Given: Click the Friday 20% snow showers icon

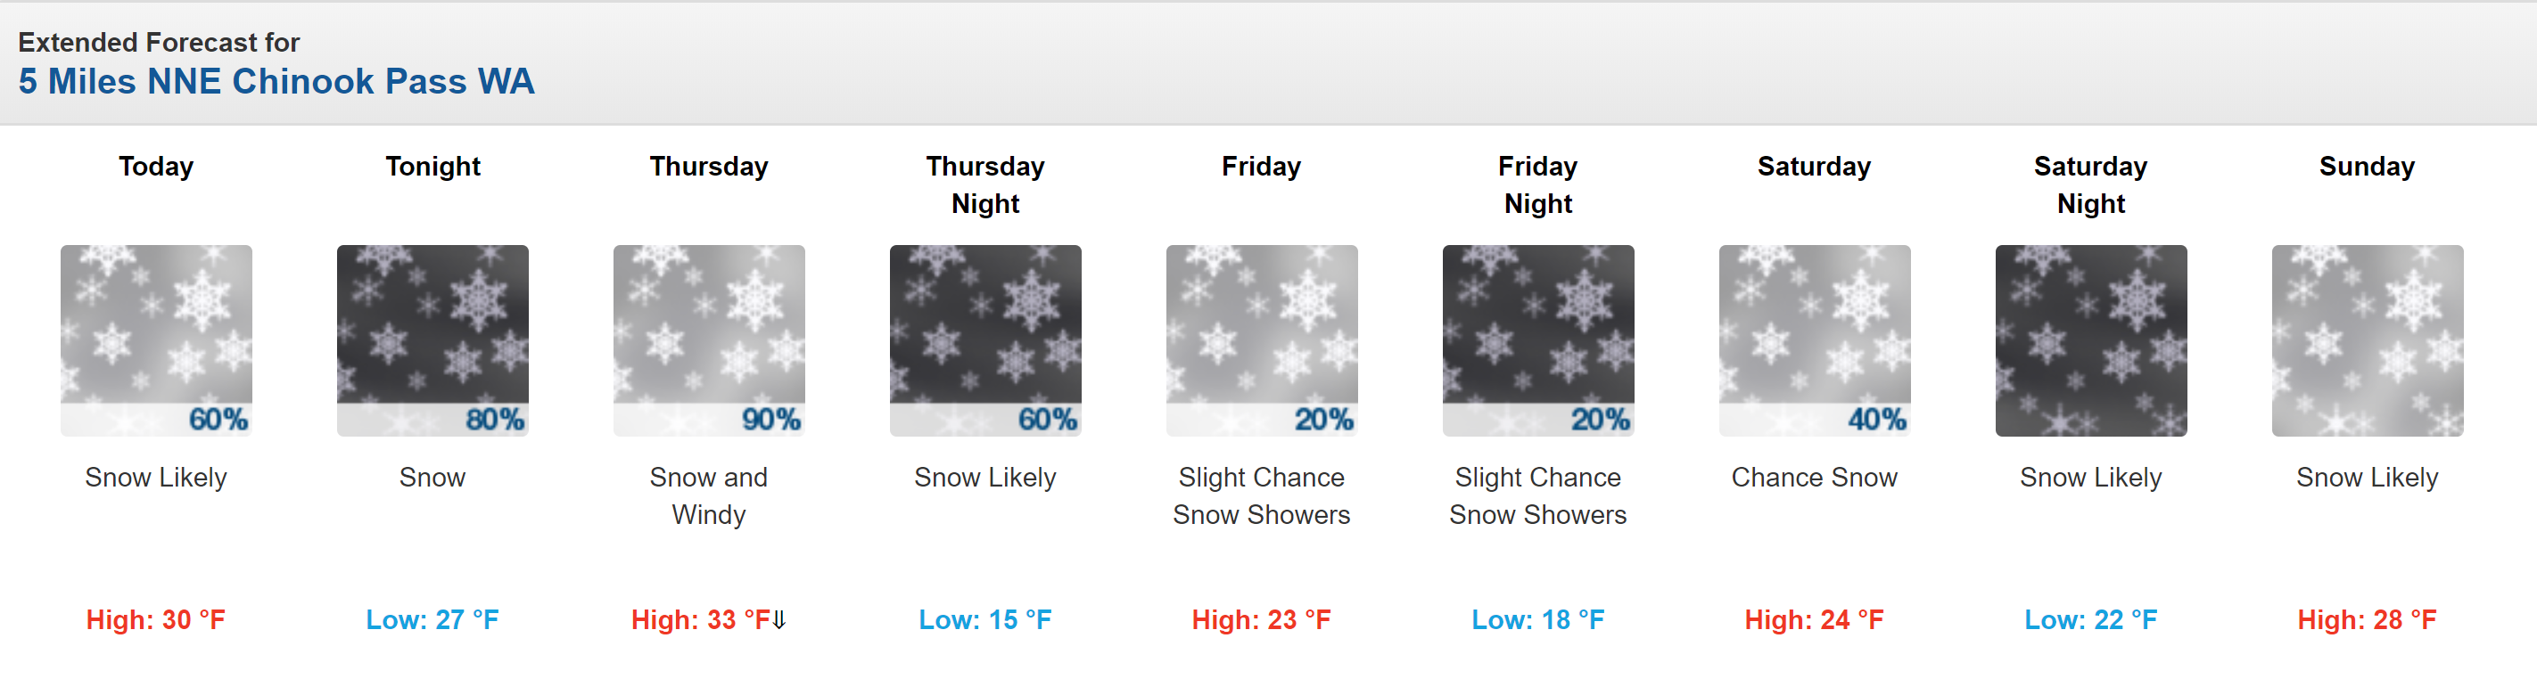Looking at the screenshot, I should [x=1262, y=340].
